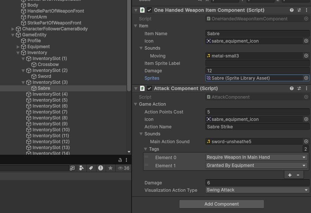Select InventorySlot (7) in hierarchy

point(50,112)
